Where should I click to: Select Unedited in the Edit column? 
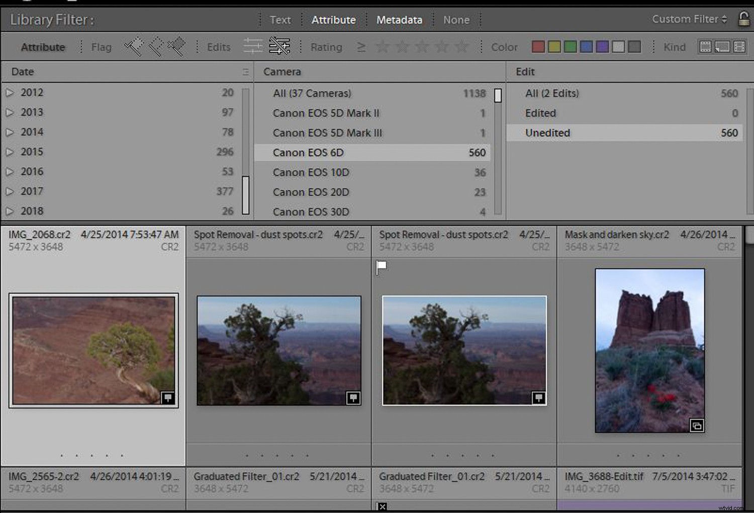547,133
